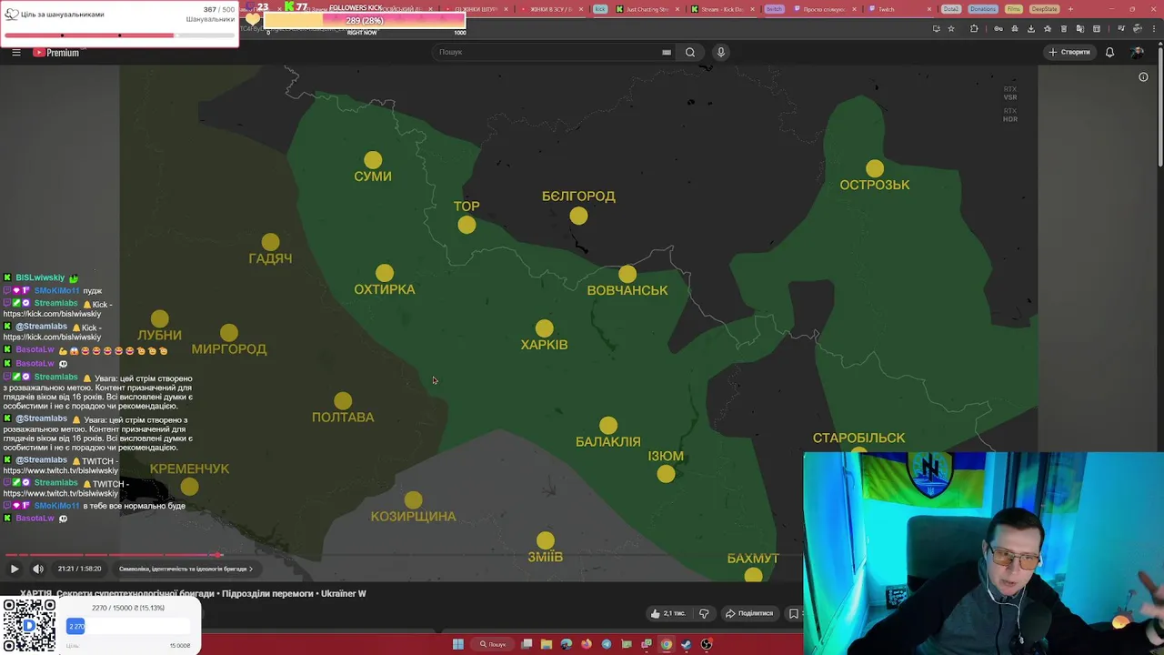The image size is (1164, 655).
Task: Click the taskbar 'Пошук' search box
Action: click(x=493, y=644)
